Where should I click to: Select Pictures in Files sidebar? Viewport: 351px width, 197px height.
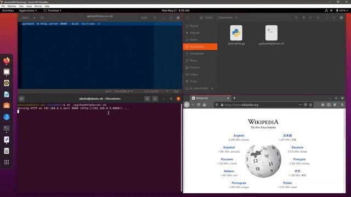click(200, 67)
